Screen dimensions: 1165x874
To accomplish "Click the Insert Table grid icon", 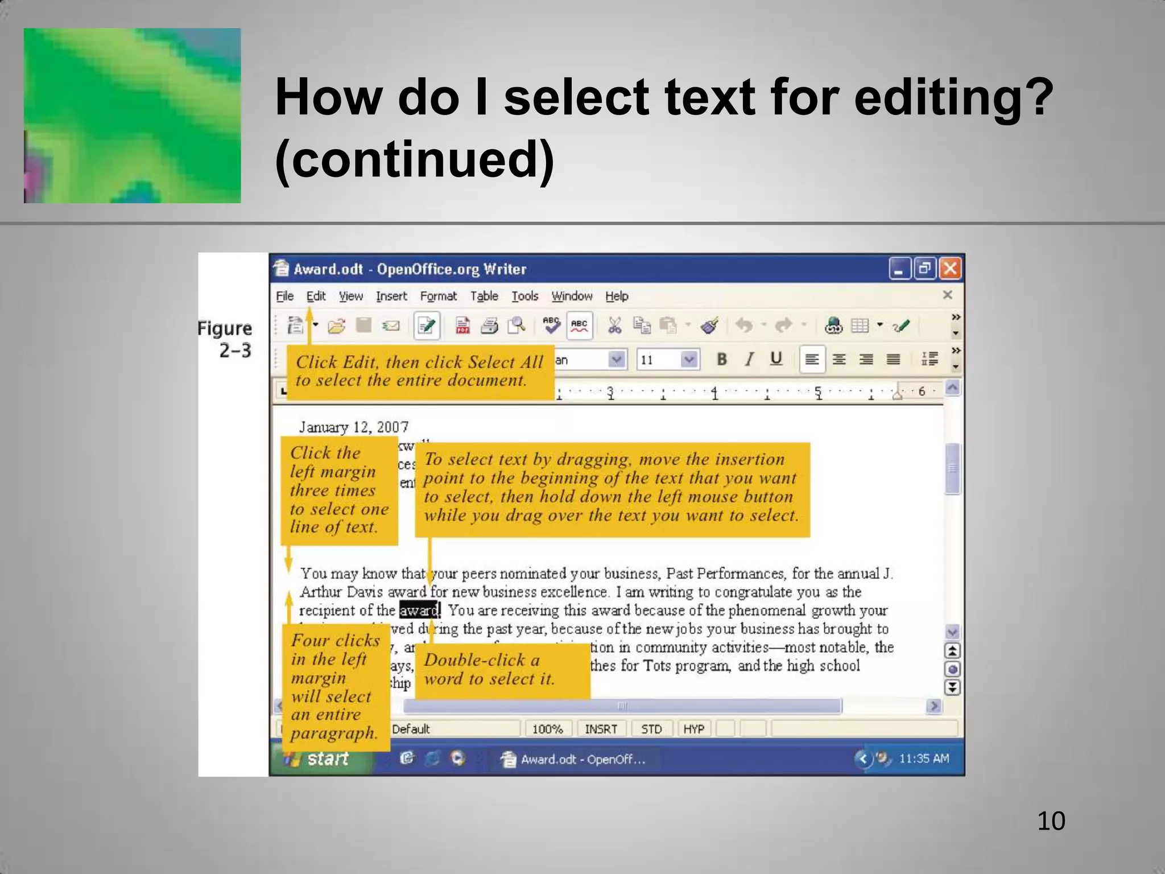I will pos(860,325).
